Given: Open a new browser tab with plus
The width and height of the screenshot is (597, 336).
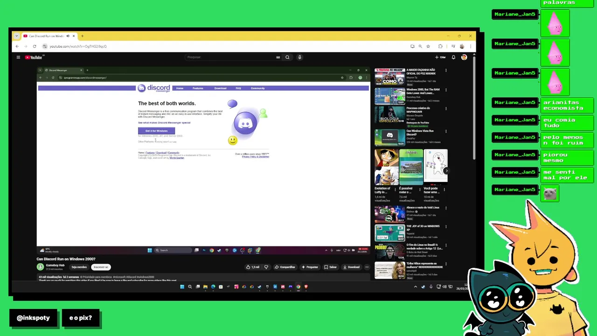Looking at the screenshot, I should tap(82, 36).
